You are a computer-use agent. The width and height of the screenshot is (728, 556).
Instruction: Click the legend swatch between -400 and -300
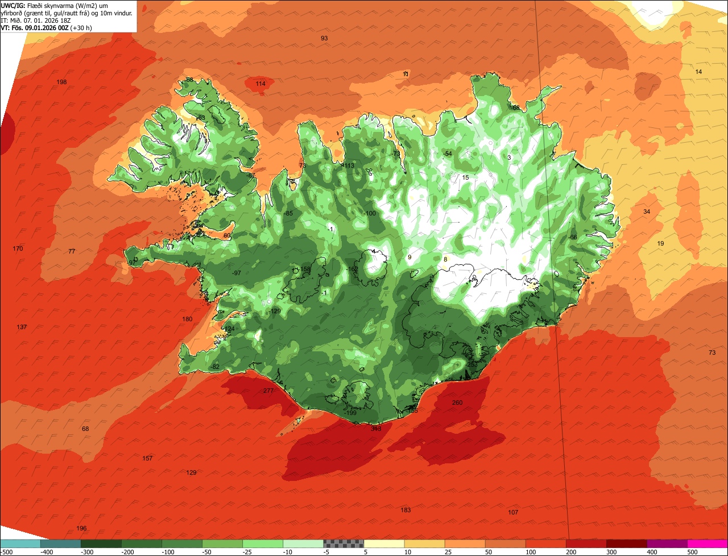tap(61, 543)
